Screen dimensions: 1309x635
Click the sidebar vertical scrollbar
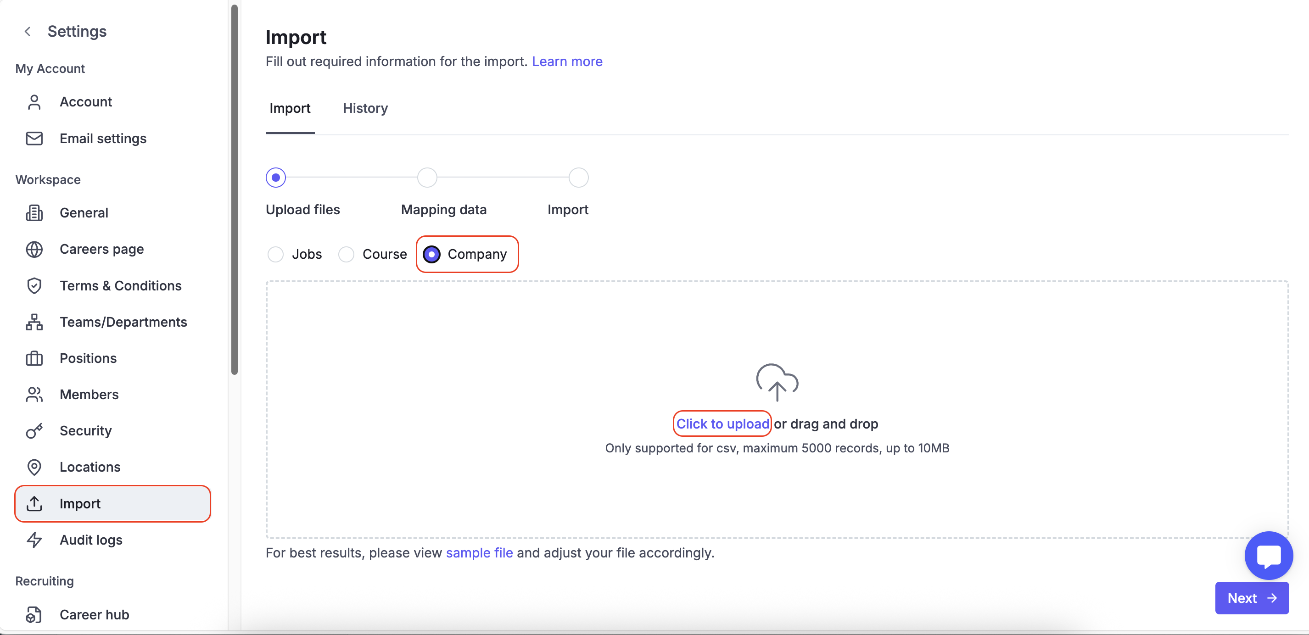[x=234, y=190]
